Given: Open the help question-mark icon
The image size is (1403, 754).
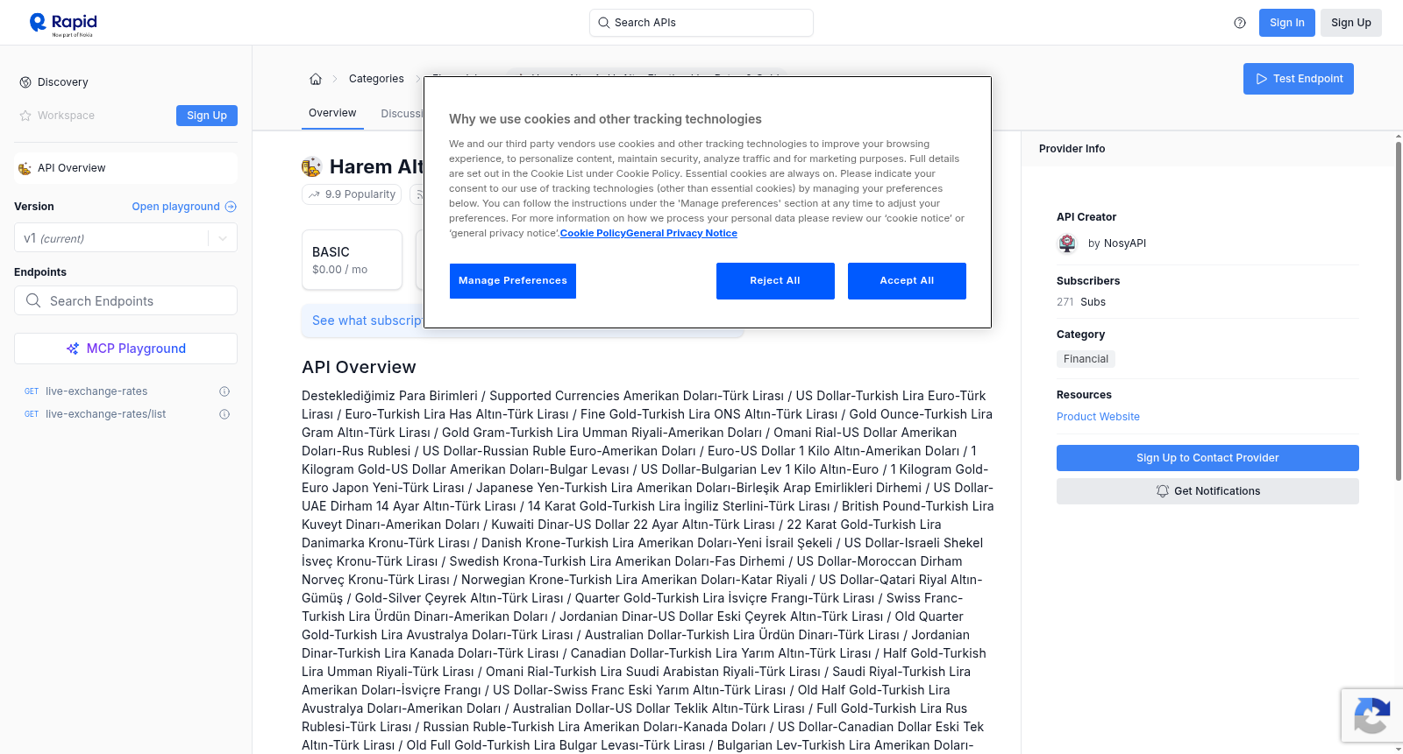Looking at the screenshot, I should (1240, 23).
